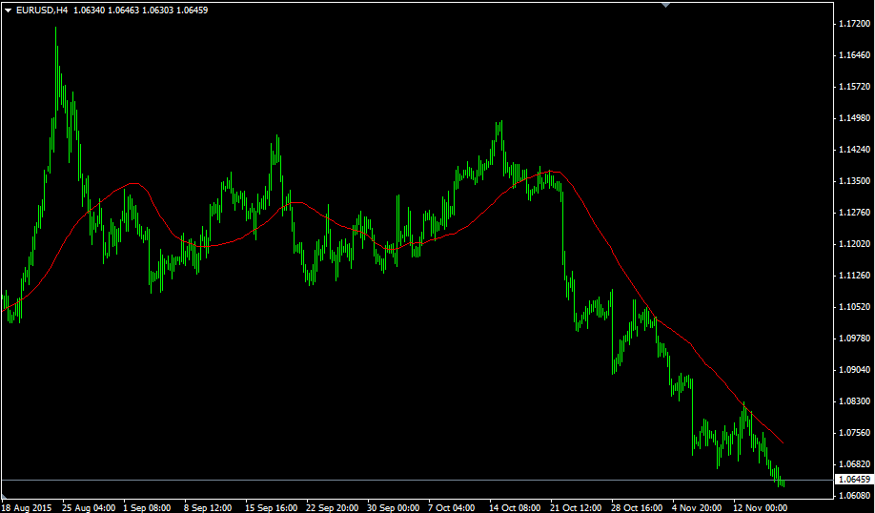This screenshot has height=513, width=875.
Task: Click the 1.09780 price axis label
Action: [854, 338]
